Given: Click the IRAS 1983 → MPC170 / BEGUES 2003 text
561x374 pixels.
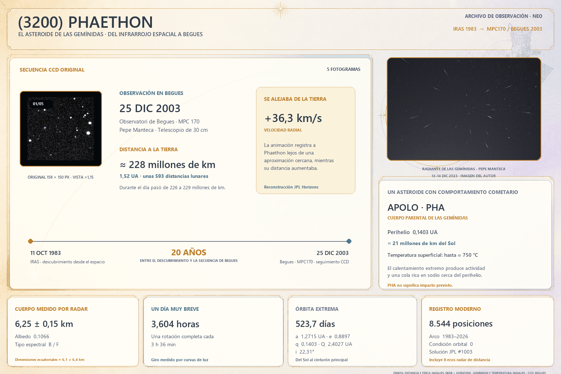Looking at the screenshot, I should tap(497, 29).
